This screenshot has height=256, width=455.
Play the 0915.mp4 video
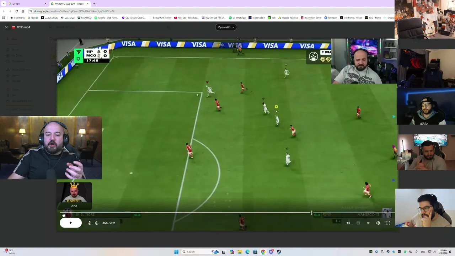click(x=70, y=223)
